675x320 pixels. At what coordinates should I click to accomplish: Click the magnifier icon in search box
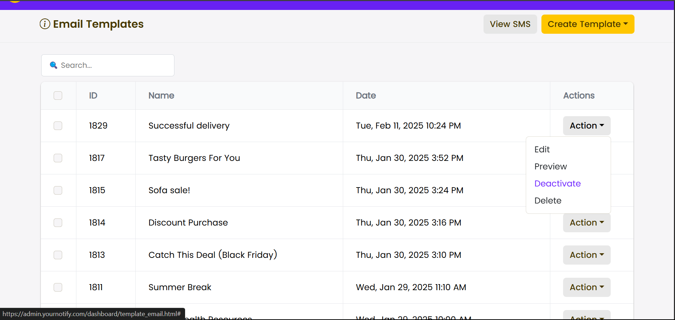(53, 65)
